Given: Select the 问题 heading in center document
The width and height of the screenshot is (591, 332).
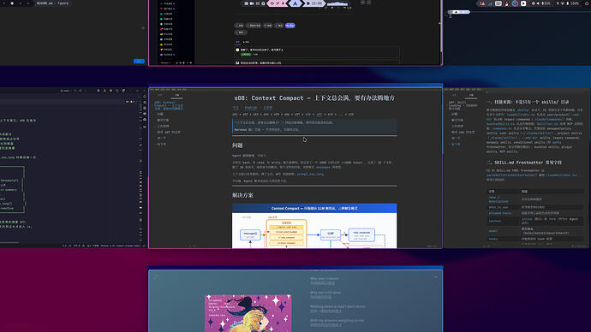Looking at the screenshot, I should click(237, 145).
